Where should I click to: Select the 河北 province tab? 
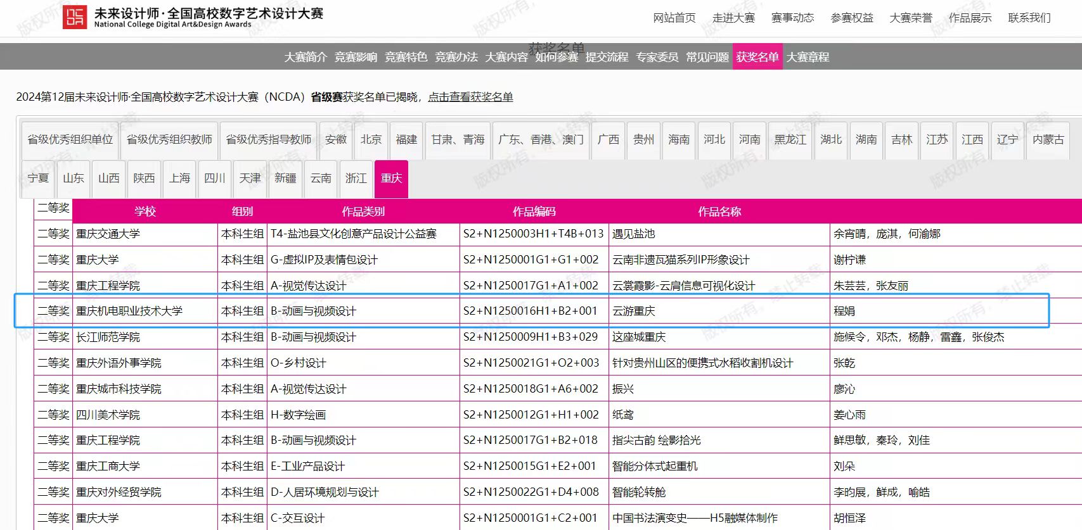(x=714, y=139)
